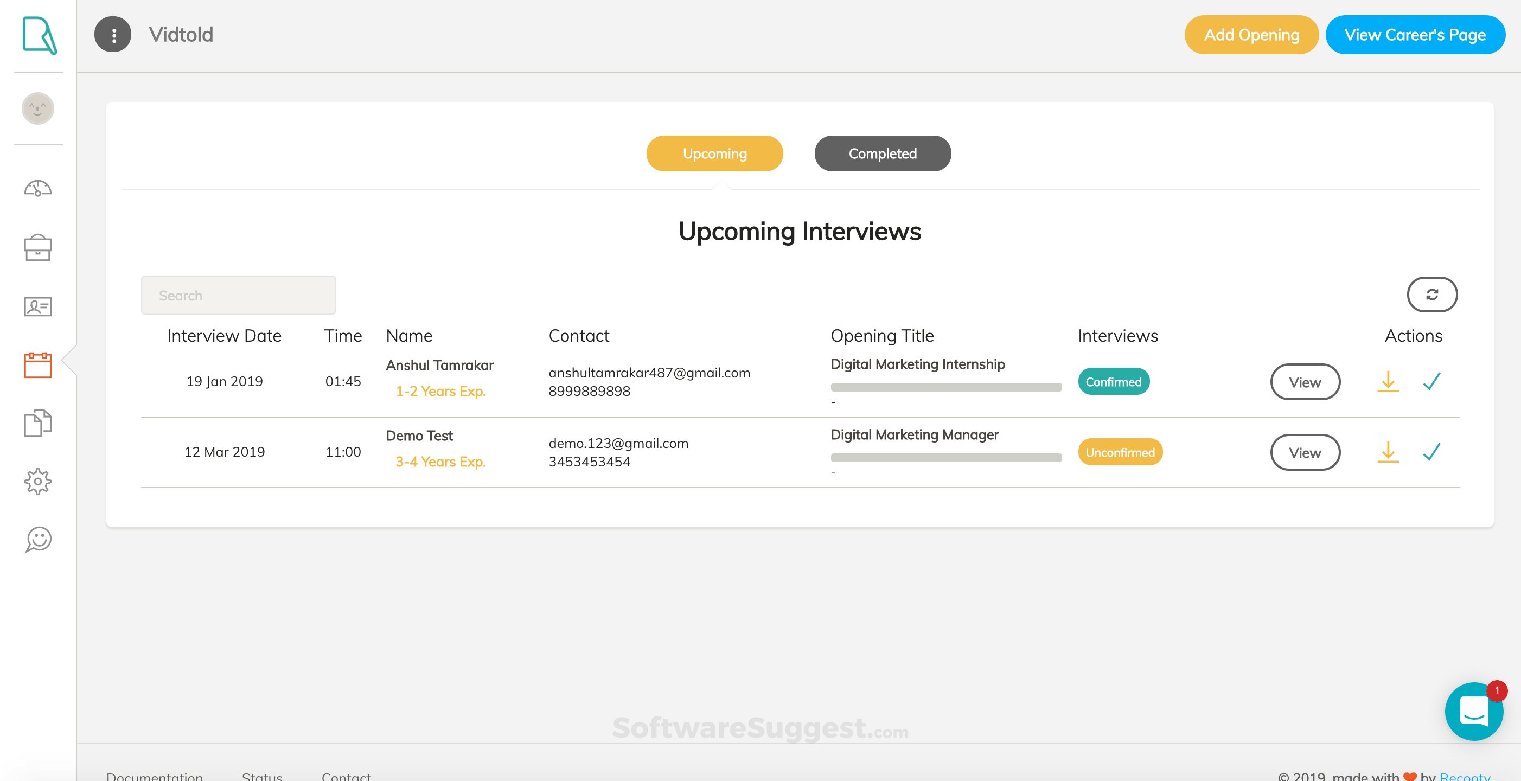Click the Digital Marketing Manager progress bar

pos(945,458)
